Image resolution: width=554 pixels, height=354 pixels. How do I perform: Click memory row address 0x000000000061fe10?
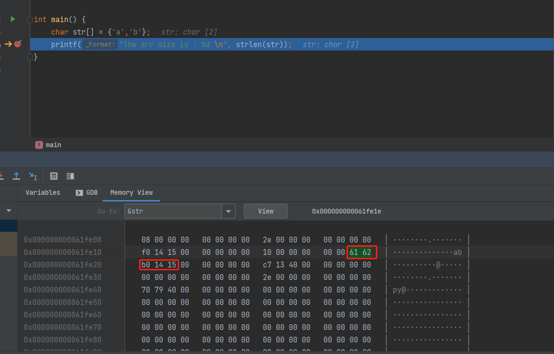pos(63,253)
